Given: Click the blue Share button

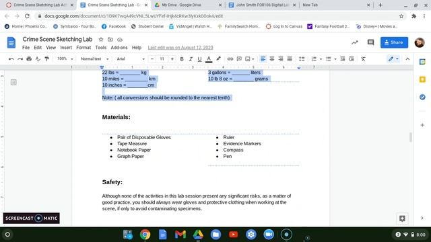Looking at the screenshot, I should 394,42.
